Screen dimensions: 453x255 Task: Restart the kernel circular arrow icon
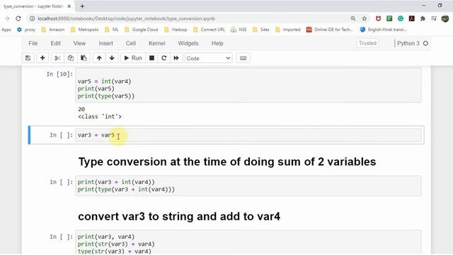[x=164, y=58]
